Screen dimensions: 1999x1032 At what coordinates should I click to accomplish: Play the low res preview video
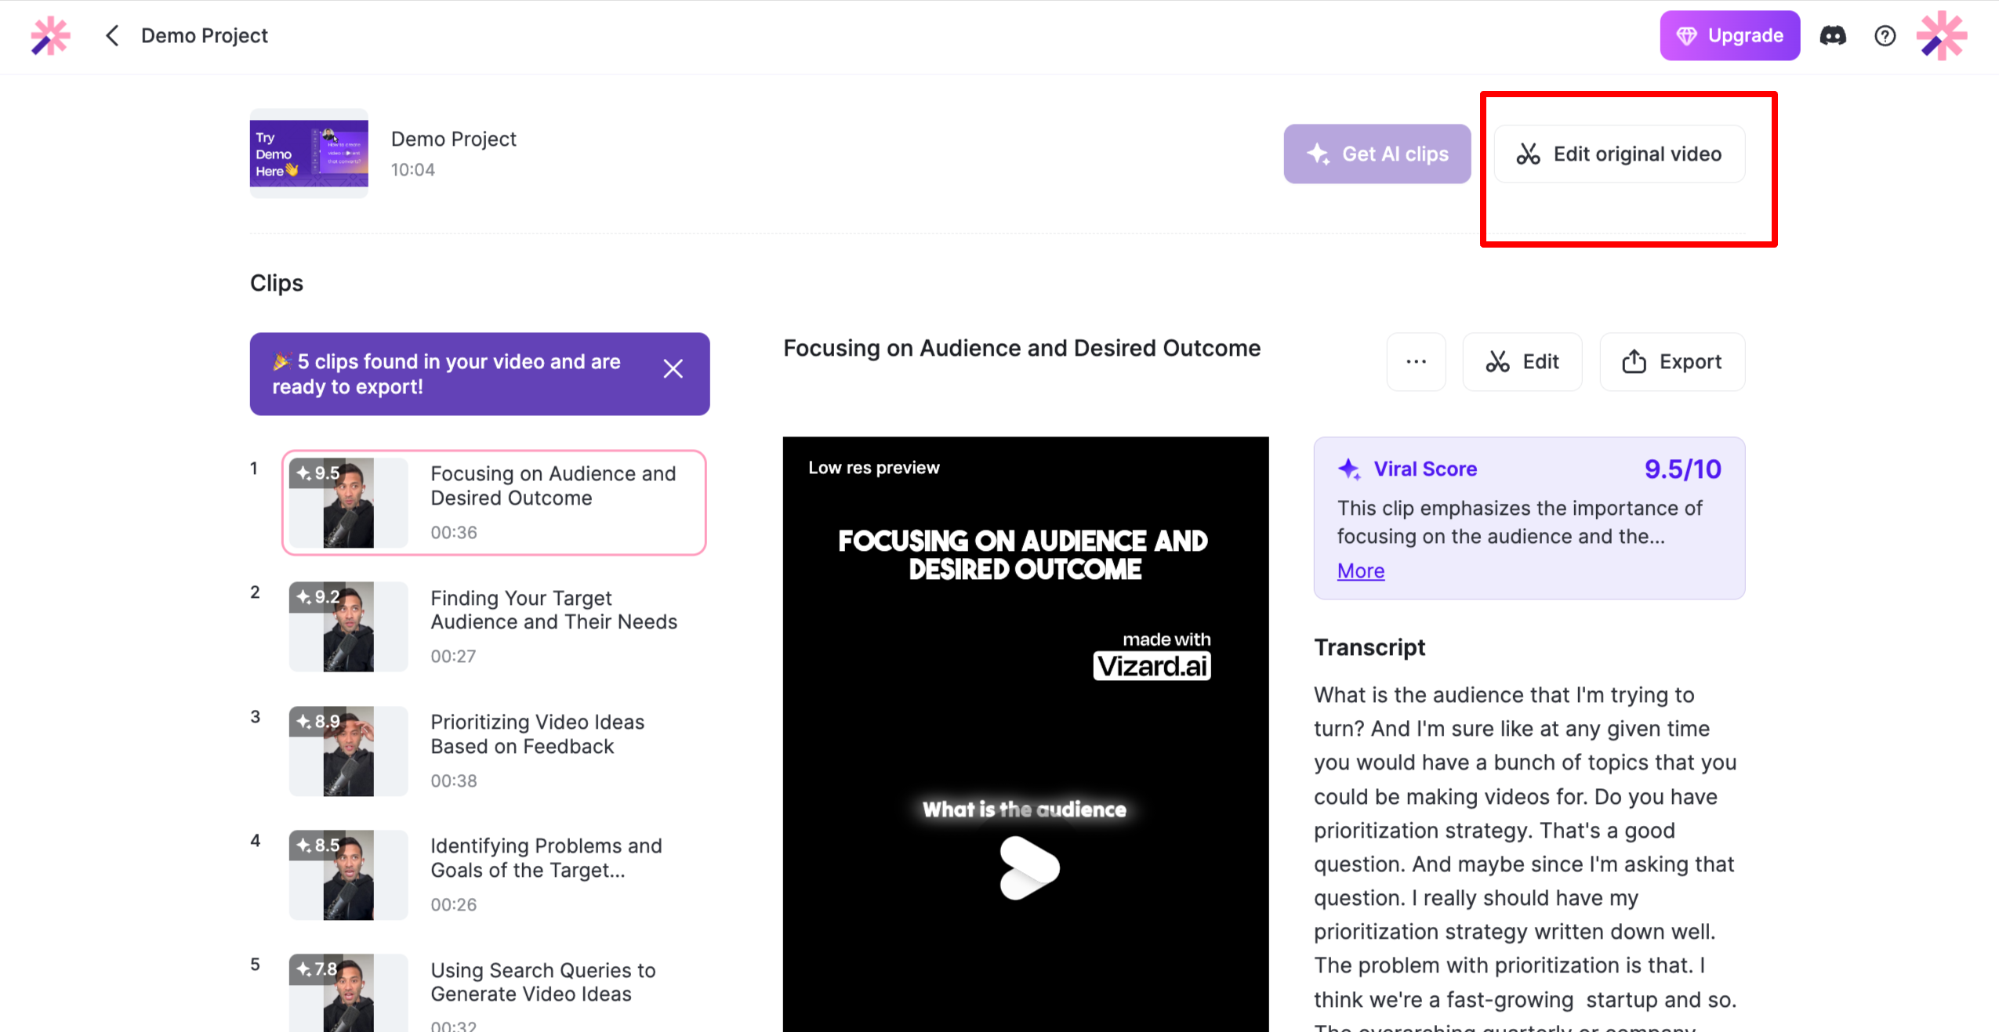tap(1029, 867)
